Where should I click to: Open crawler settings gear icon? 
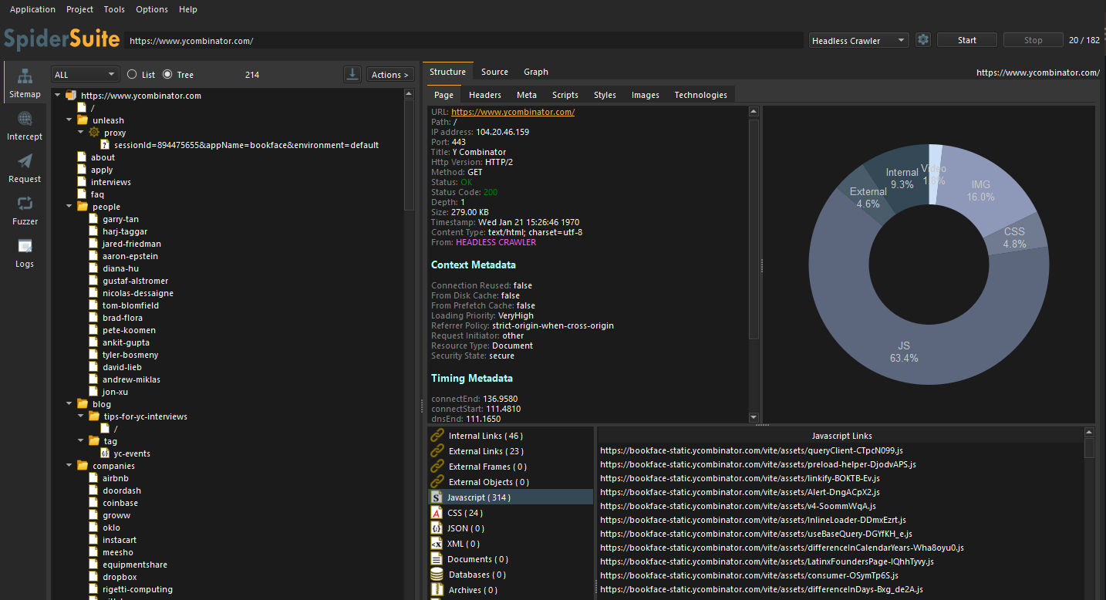click(x=922, y=40)
